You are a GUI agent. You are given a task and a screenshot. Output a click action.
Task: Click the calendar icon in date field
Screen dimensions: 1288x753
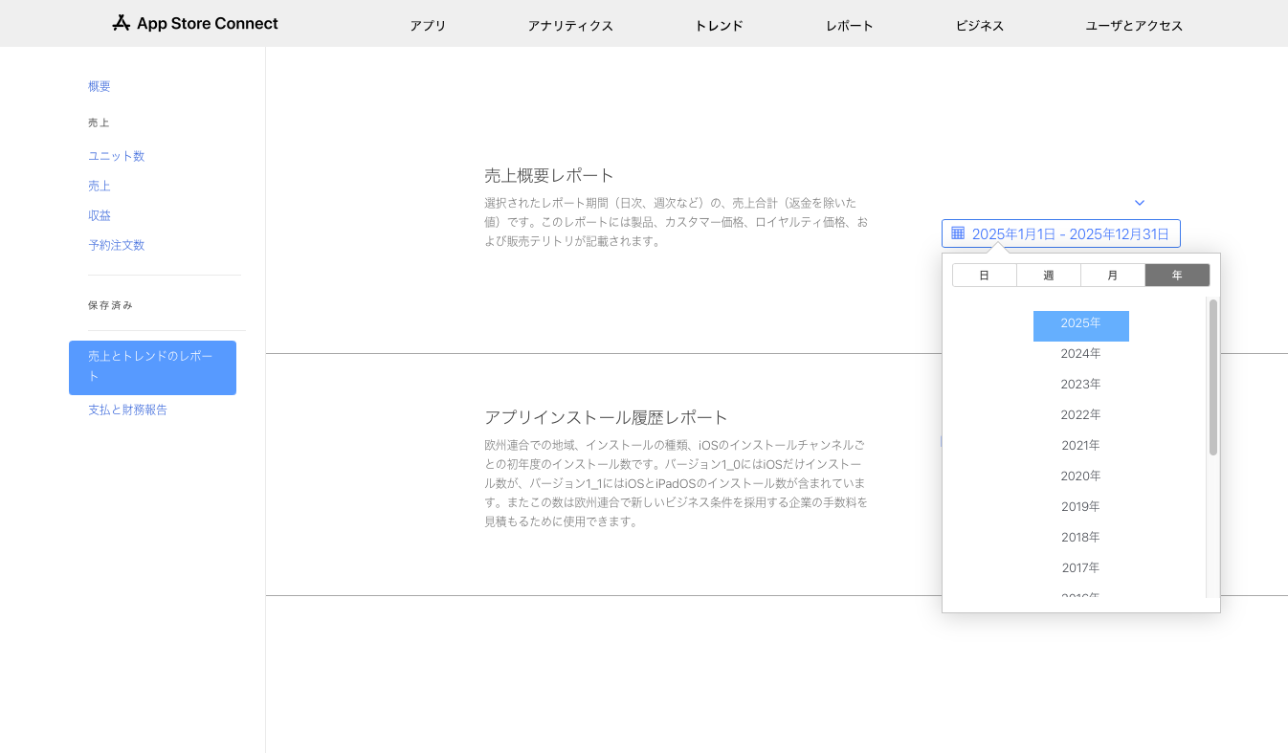click(x=958, y=233)
